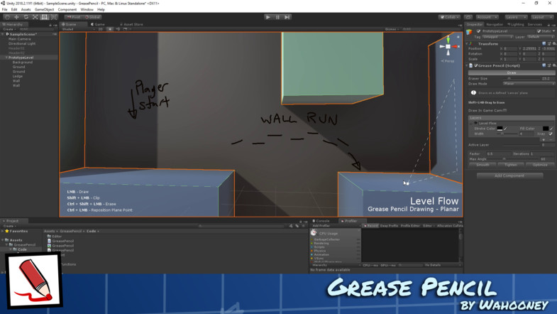This screenshot has width=557, height=314.
Task: Toggle 2D scene view mode
Action: (101, 29)
